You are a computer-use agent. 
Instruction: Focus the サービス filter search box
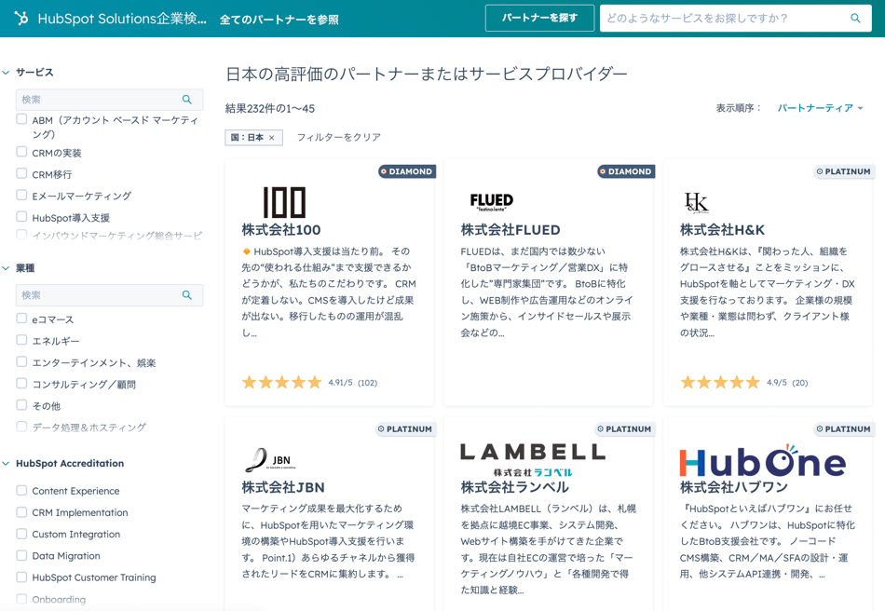point(109,100)
